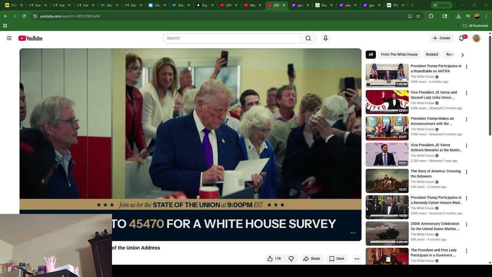The height and width of the screenshot is (277, 492).
Task: Open the Gemini button in Chrome
Action: pyautogui.click(x=442, y=5)
